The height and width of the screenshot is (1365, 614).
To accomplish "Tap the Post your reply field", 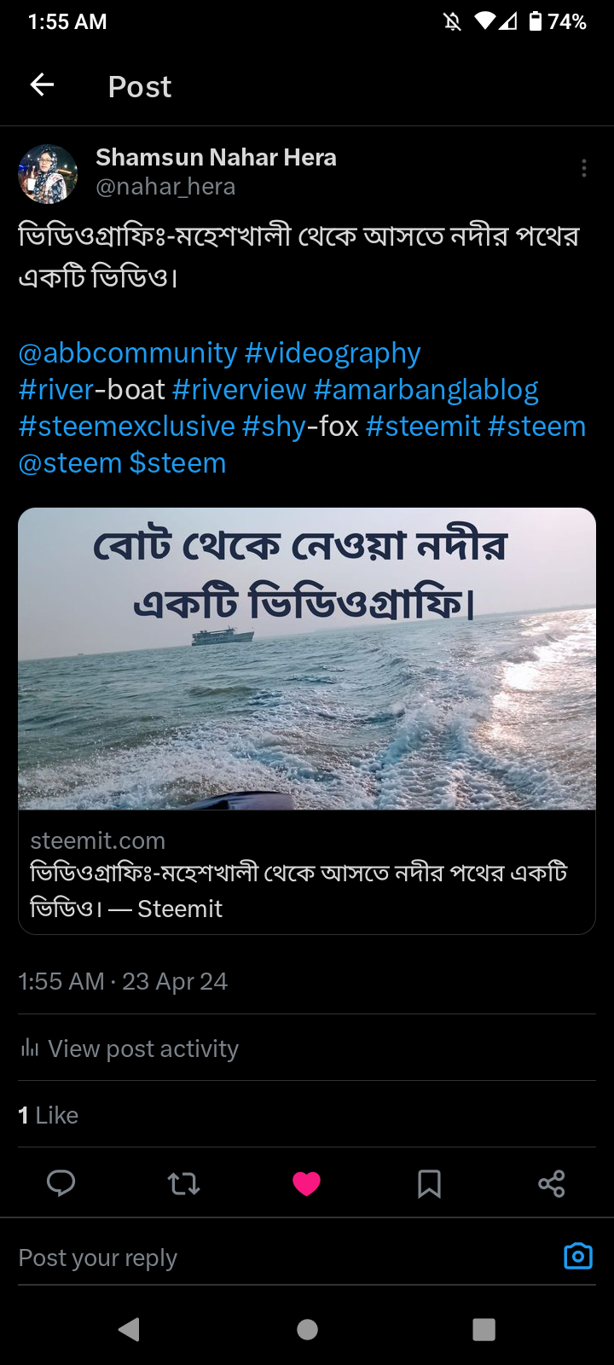I will click(256, 1258).
